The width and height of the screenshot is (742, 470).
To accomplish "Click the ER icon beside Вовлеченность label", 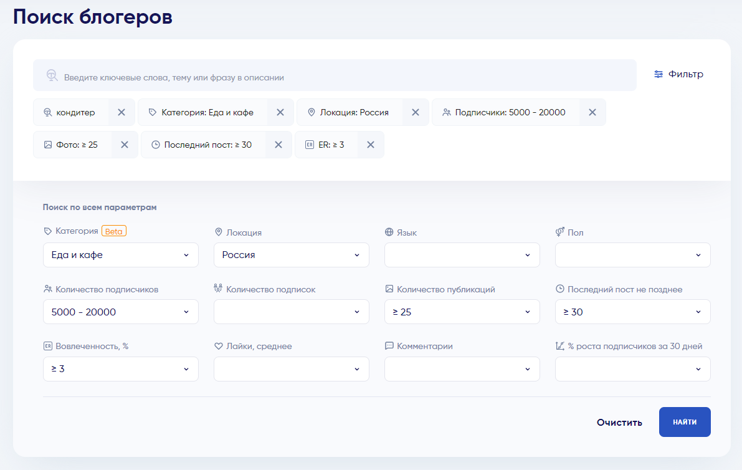I will [x=48, y=346].
